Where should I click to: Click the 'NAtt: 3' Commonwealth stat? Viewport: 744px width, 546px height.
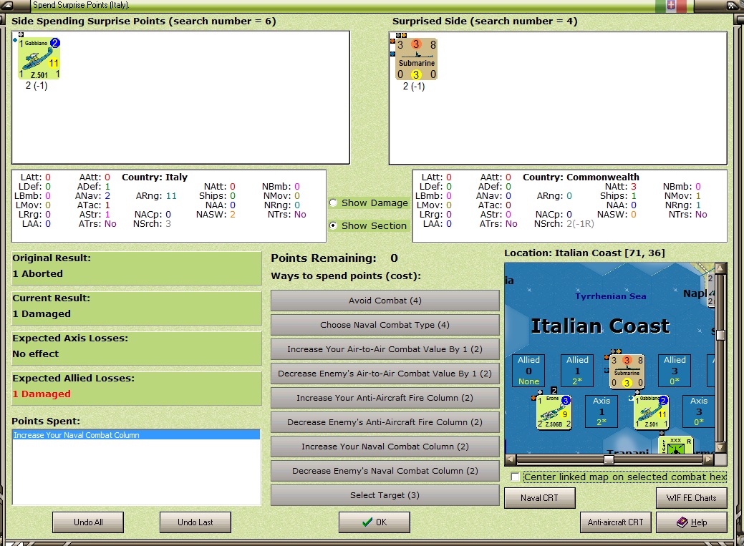(x=620, y=187)
